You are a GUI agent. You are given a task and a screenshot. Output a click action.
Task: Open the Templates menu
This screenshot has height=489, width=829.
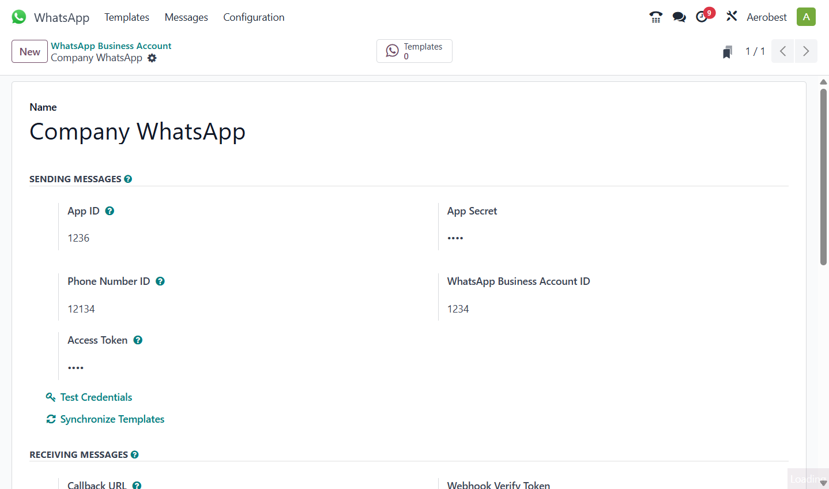(127, 17)
